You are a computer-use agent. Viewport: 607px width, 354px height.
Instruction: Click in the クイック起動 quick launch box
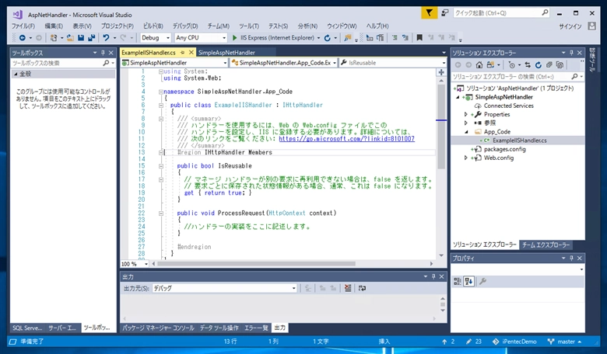[x=502, y=13]
